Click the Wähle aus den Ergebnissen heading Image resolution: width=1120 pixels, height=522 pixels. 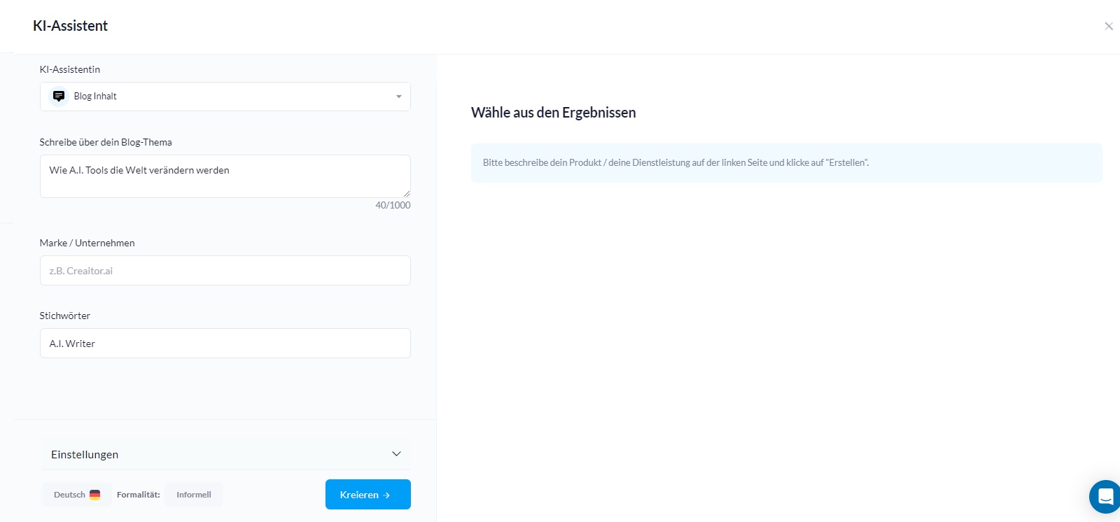pyautogui.click(x=554, y=113)
